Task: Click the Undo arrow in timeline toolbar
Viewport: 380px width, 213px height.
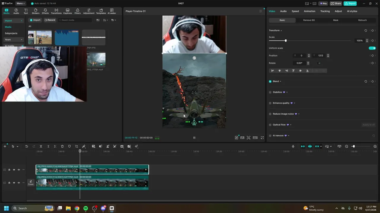Action: click(26, 146)
